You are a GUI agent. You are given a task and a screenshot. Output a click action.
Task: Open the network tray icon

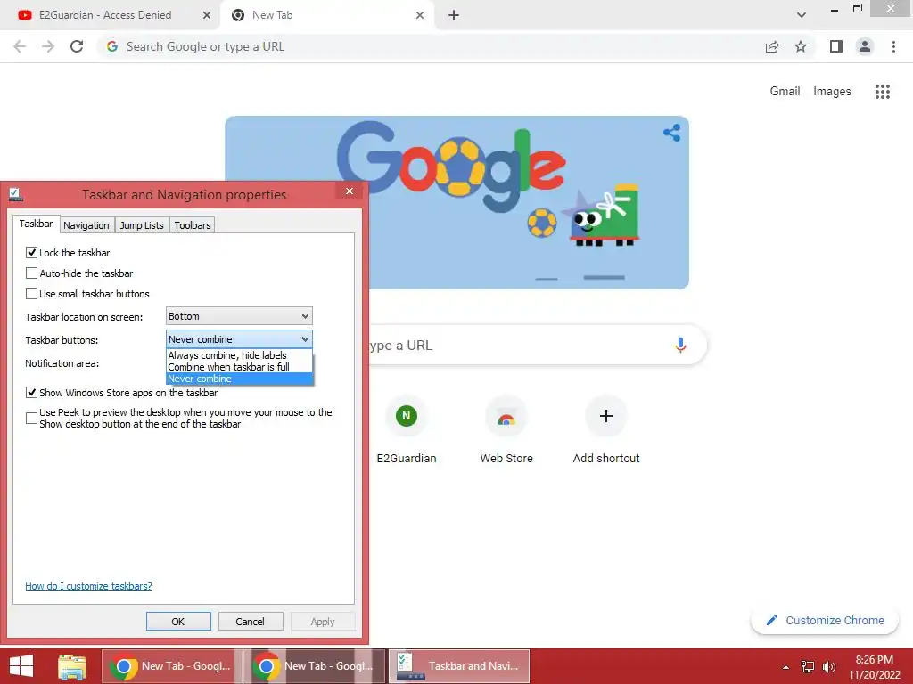808,667
